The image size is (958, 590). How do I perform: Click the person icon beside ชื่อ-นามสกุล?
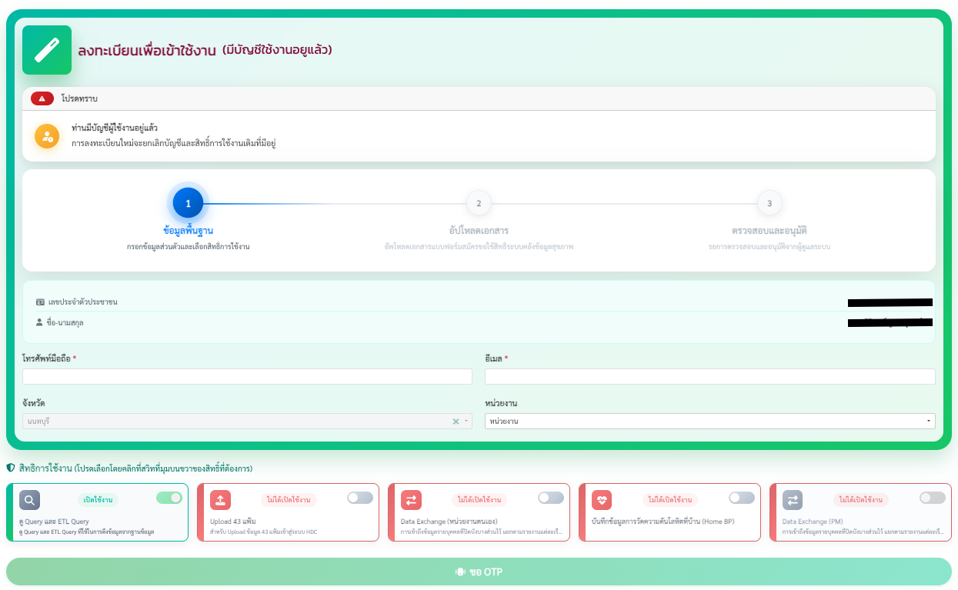(40, 322)
